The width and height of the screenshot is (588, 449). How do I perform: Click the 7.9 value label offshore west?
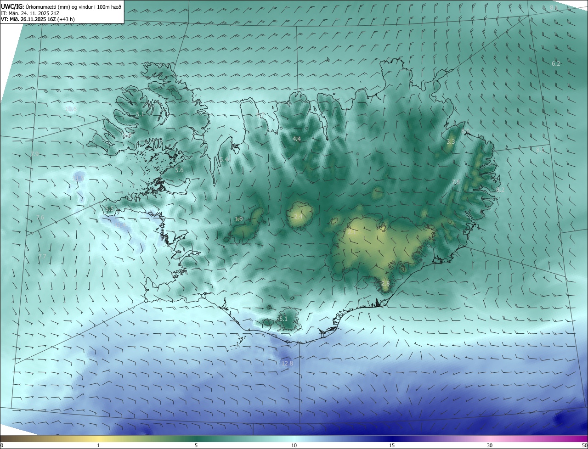[x=34, y=154]
